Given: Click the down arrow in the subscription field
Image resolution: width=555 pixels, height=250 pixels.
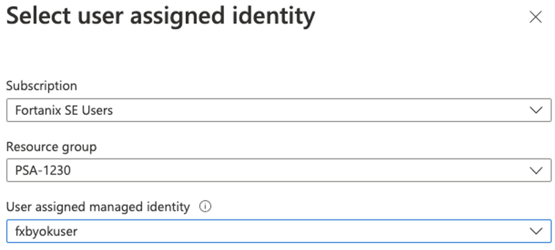Looking at the screenshot, I should [536, 110].
